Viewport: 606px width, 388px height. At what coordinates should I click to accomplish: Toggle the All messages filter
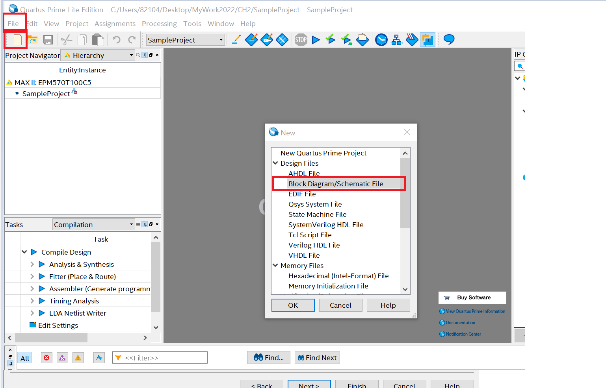tap(25, 358)
